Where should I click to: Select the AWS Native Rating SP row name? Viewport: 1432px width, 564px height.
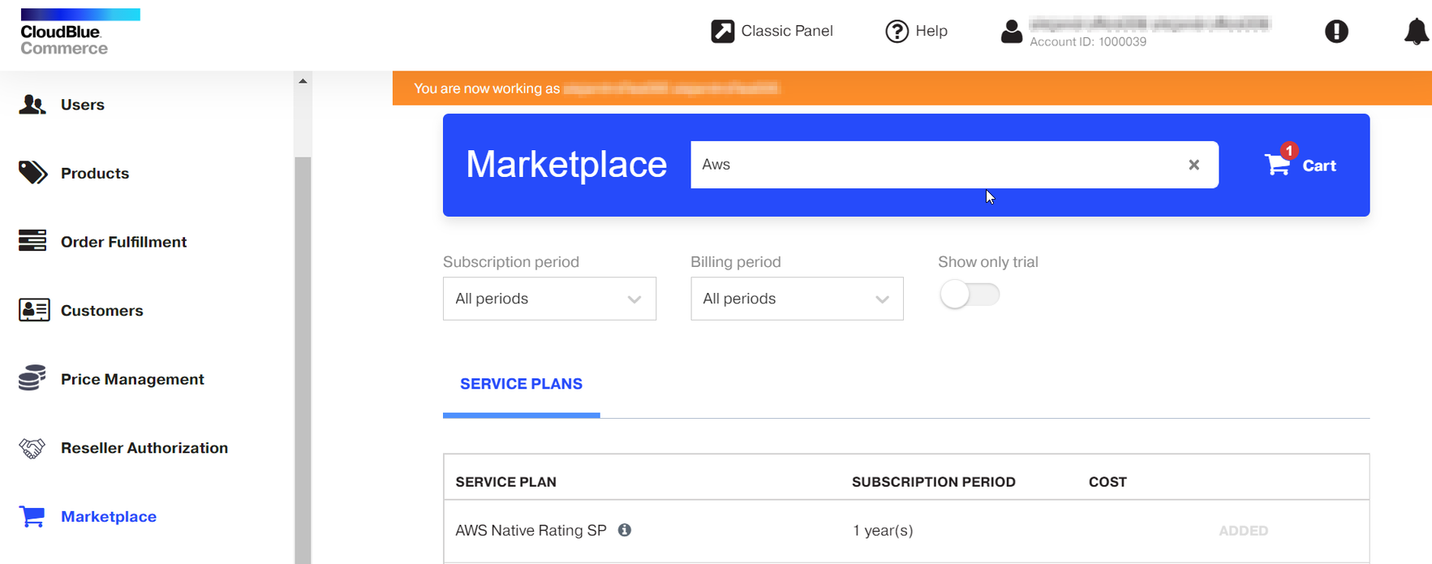[x=531, y=530]
